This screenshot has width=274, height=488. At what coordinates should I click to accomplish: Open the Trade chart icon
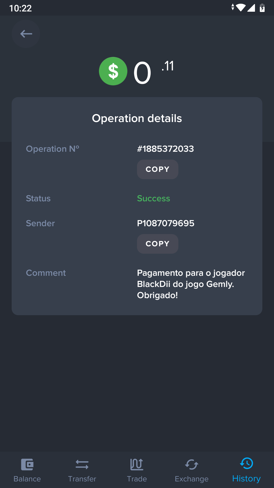pos(137,464)
